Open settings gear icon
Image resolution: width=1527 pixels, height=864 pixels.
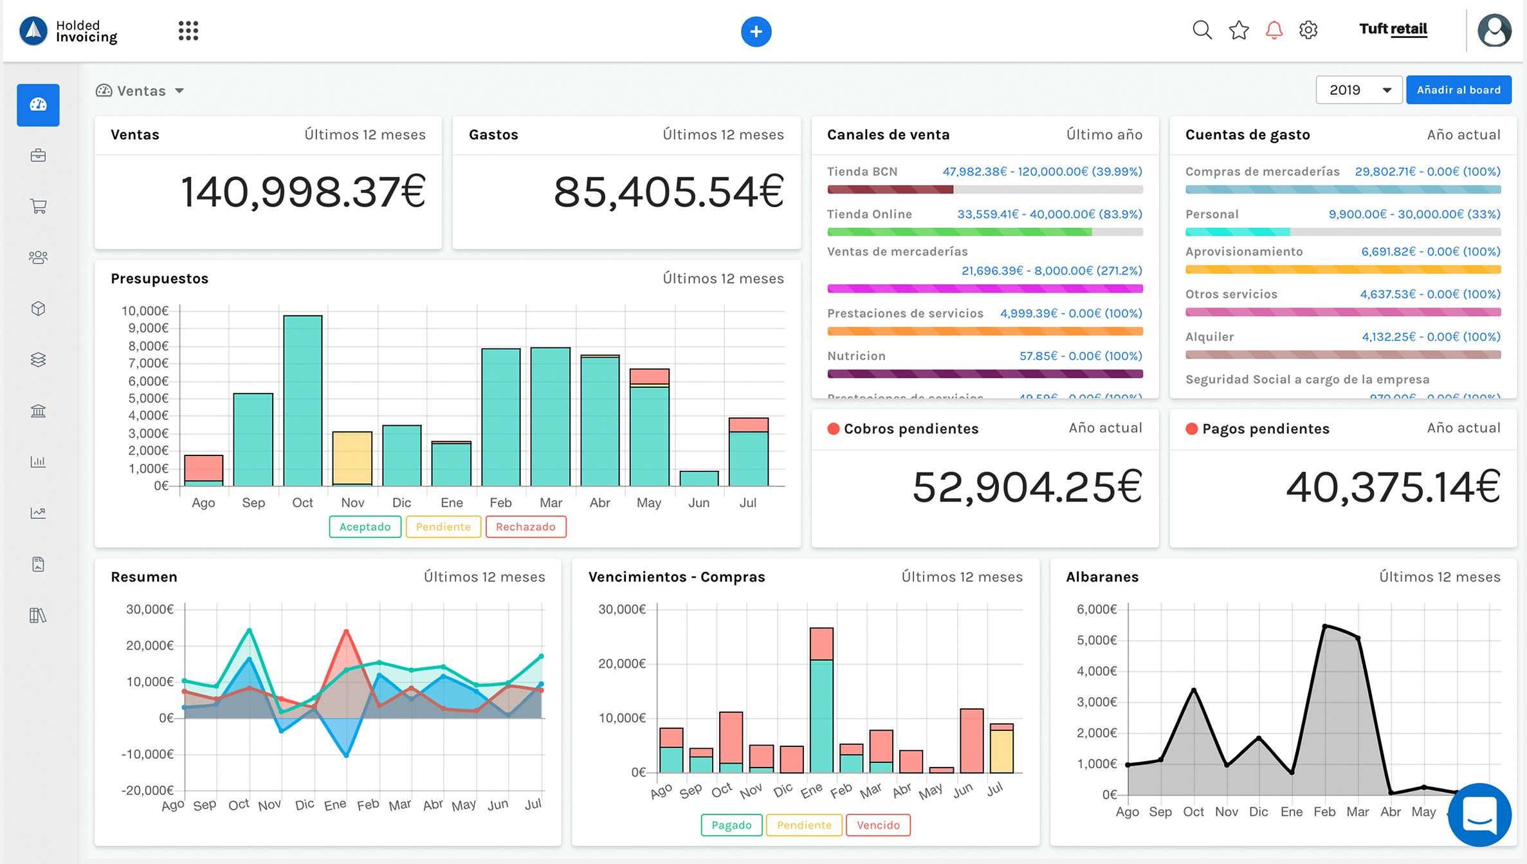[x=1308, y=30]
